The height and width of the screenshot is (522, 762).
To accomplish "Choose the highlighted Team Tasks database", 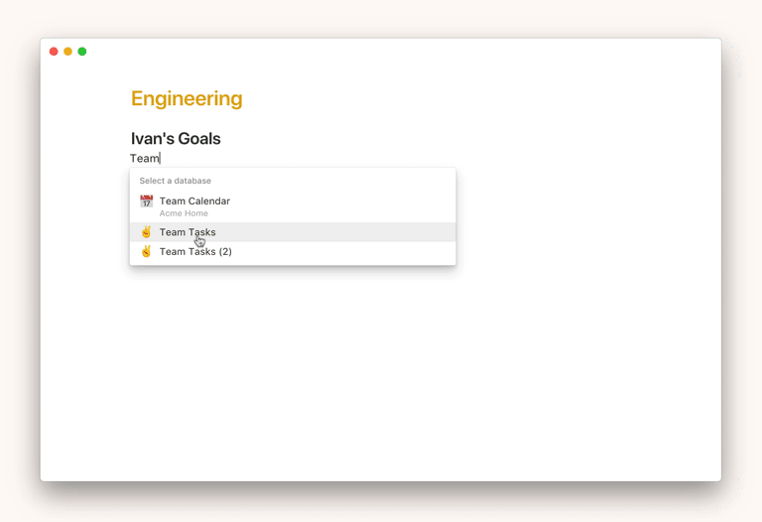I will click(188, 232).
